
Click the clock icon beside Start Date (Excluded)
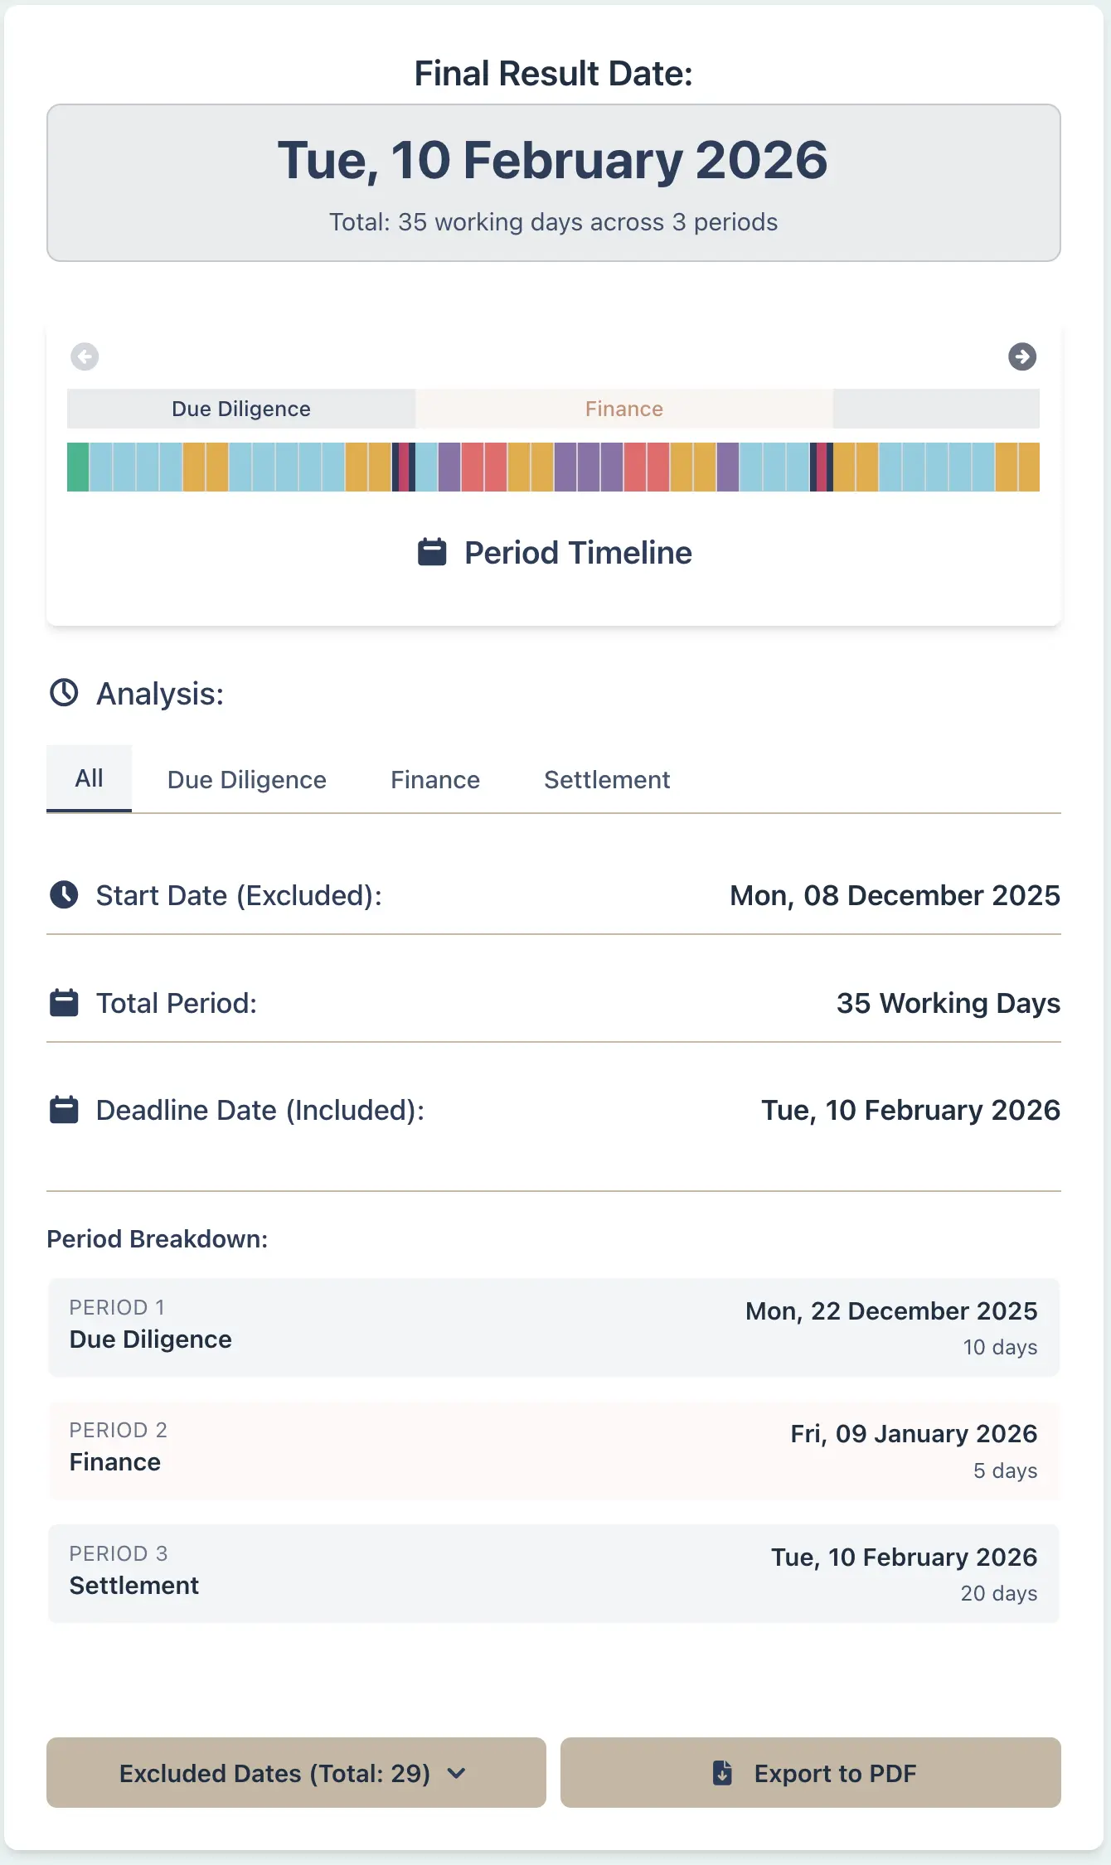point(64,894)
